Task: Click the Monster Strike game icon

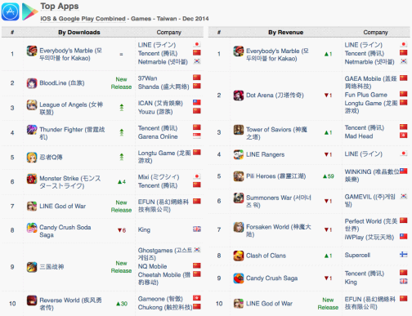Action: point(32,179)
